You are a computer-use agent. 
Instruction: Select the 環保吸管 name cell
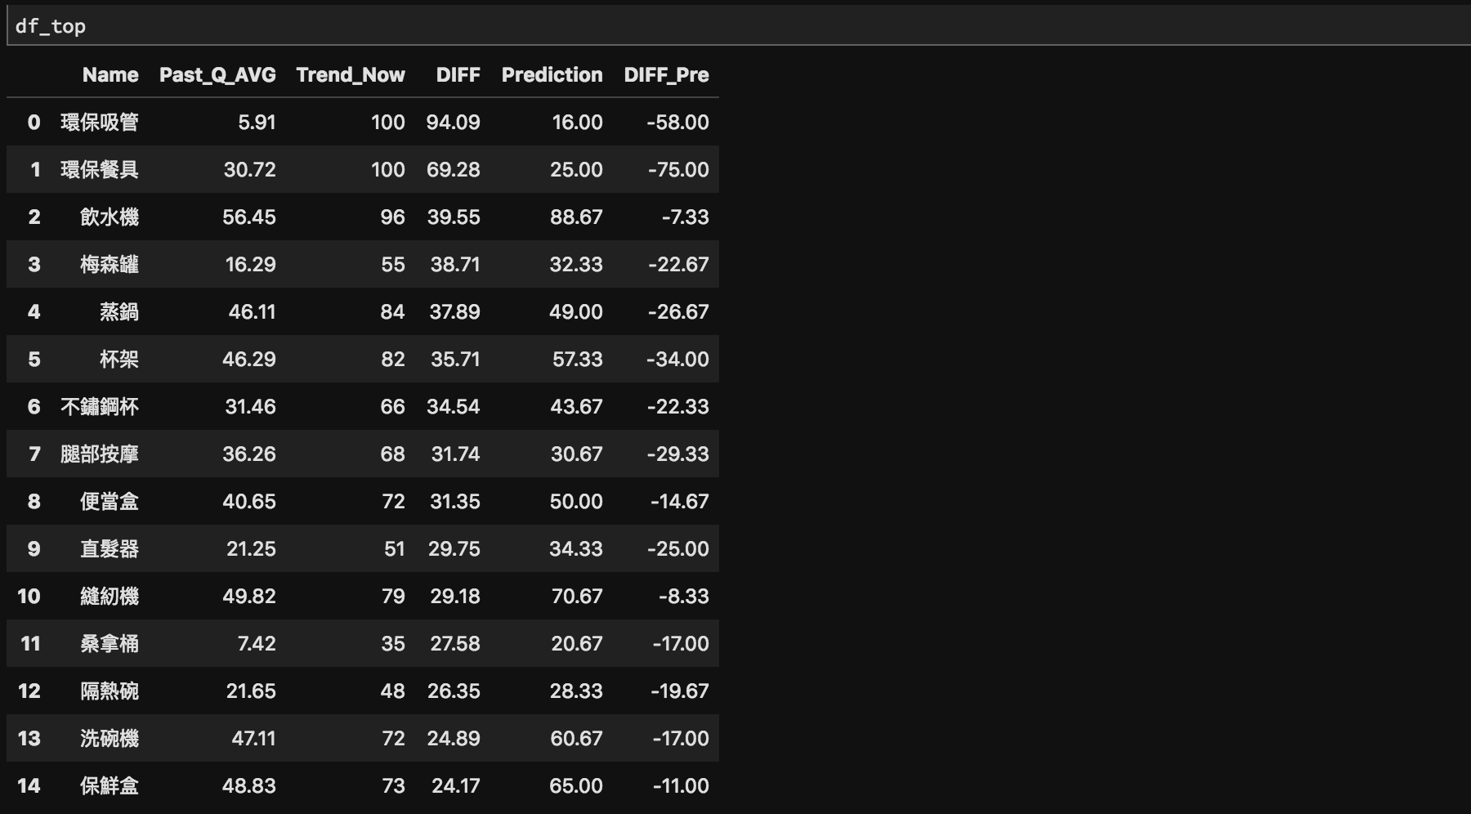[x=100, y=123]
